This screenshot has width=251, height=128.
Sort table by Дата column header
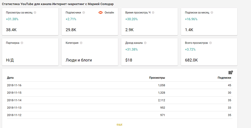[10, 78]
